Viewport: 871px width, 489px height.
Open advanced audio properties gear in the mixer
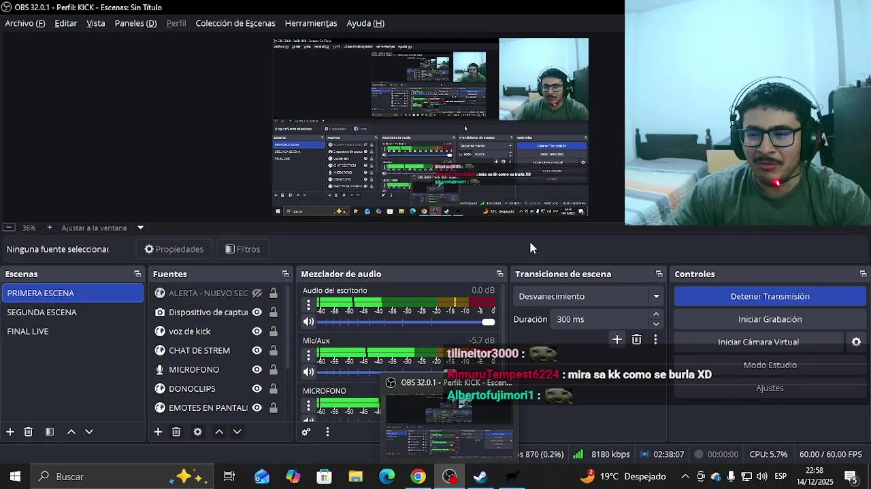(x=306, y=432)
